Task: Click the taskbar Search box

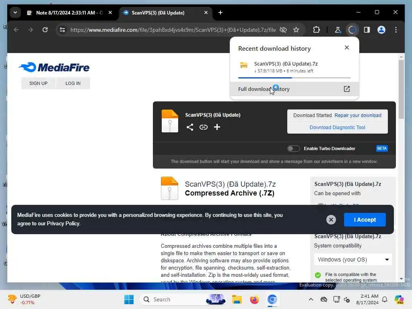Action: pyautogui.click(x=184, y=299)
